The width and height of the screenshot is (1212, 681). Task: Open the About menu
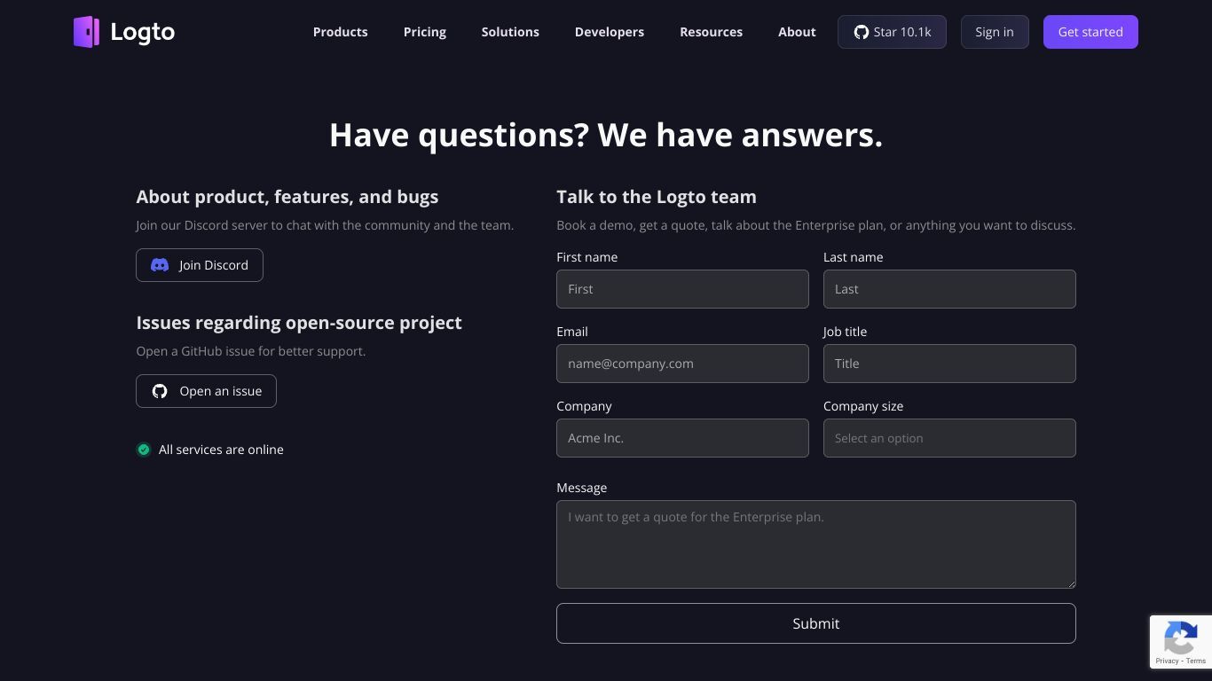(x=797, y=32)
